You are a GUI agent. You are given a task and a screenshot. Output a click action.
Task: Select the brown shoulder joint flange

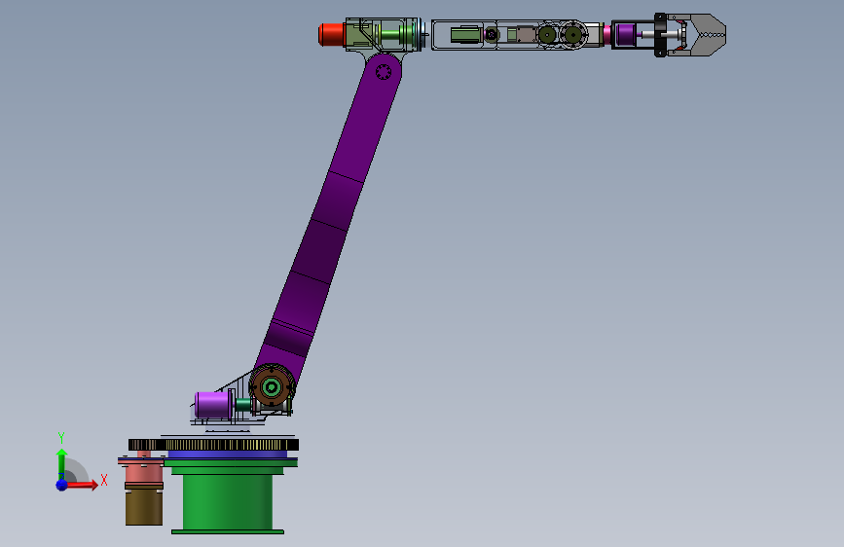point(272,386)
